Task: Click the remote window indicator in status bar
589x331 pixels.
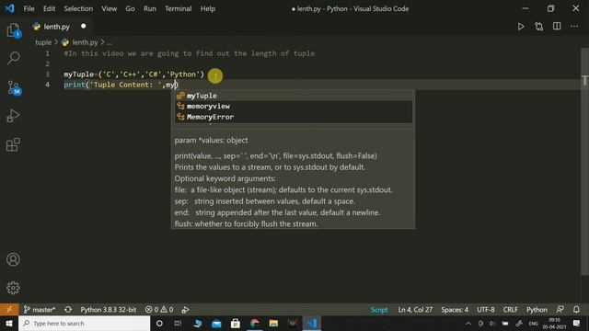Action: [x=9, y=310]
